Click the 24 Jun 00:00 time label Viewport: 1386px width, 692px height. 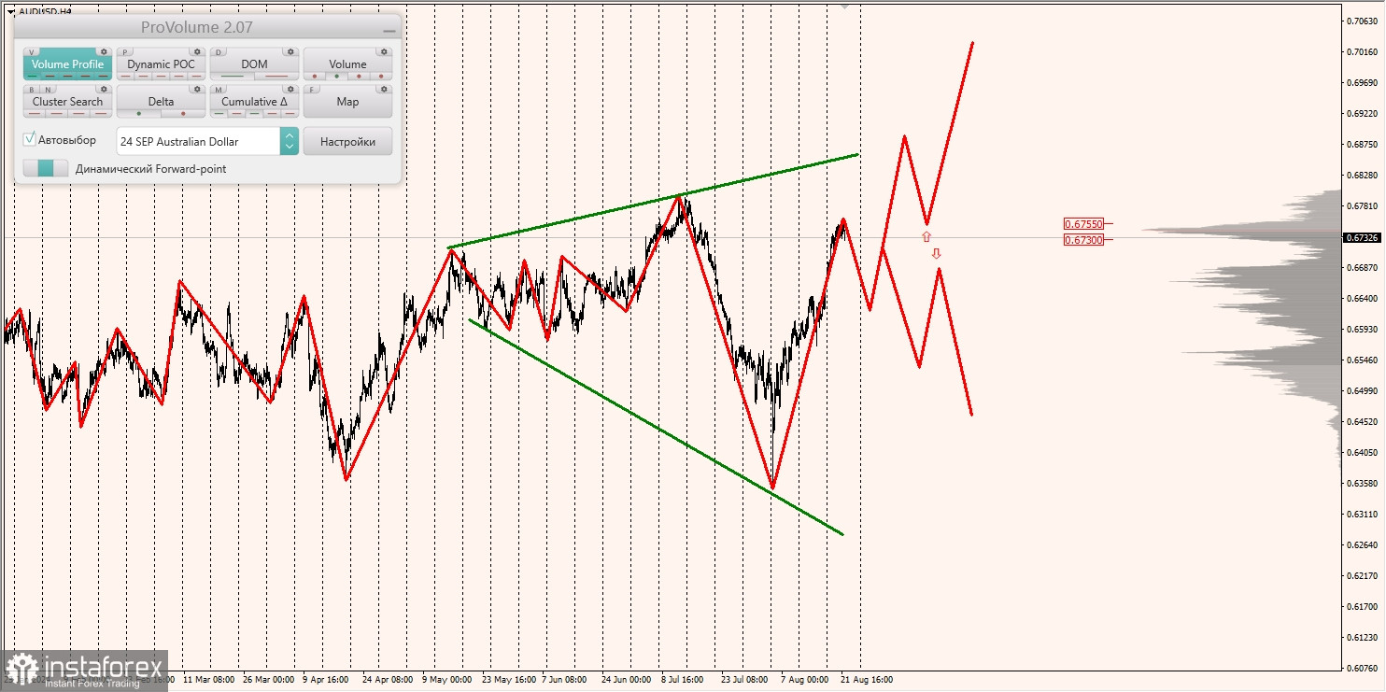coord(627,680)
